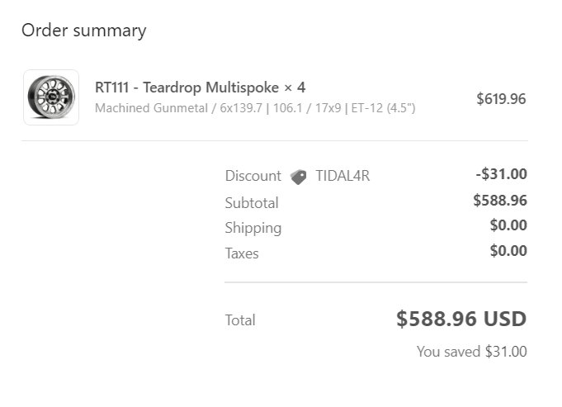The height and width of the screenshot is (407, 562).
Task: Click the $588.96 subtotal amount
Action: [500, 201]
